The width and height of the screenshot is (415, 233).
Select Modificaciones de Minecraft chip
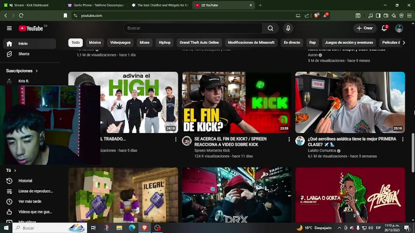coord(251,42)
